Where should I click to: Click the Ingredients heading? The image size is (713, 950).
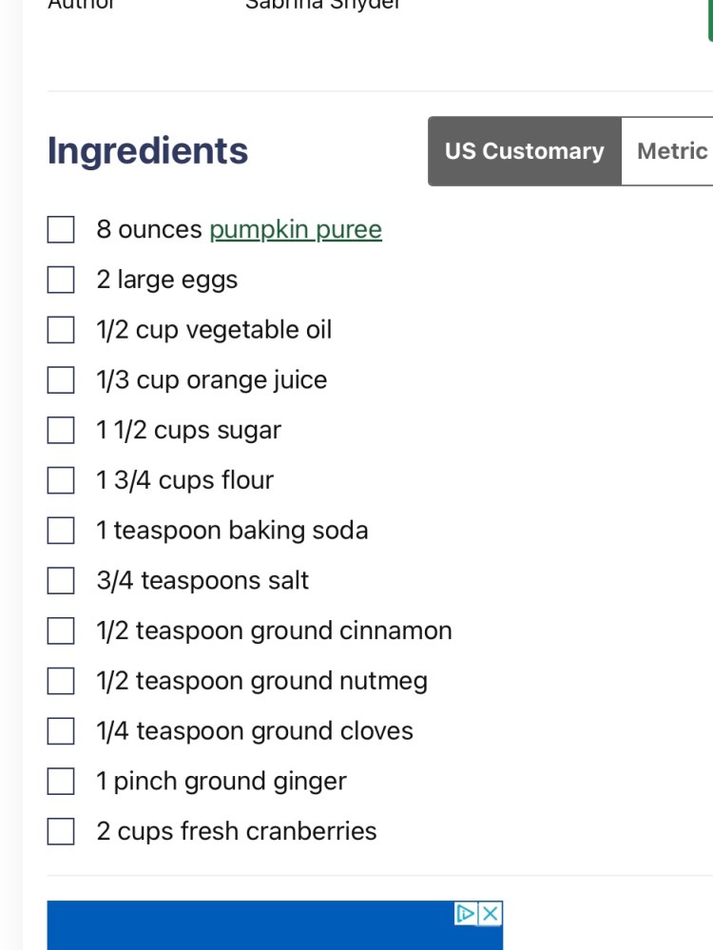tap(147, 151)
